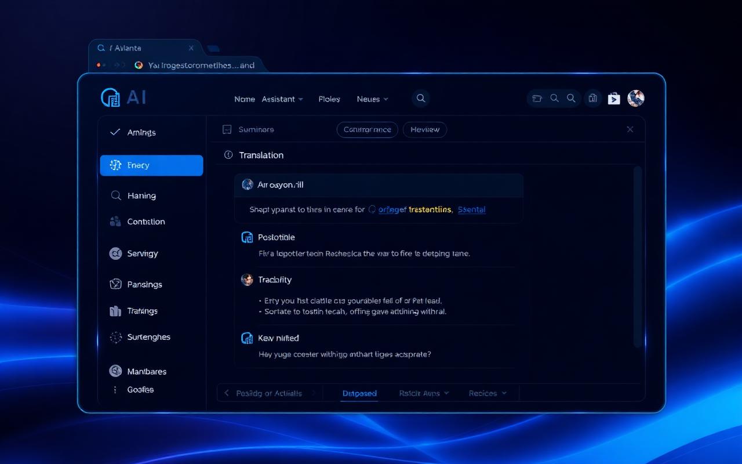Click the Airosyon.rill name
The height and width of the screenshot is (464, 742).
(281, 185)
